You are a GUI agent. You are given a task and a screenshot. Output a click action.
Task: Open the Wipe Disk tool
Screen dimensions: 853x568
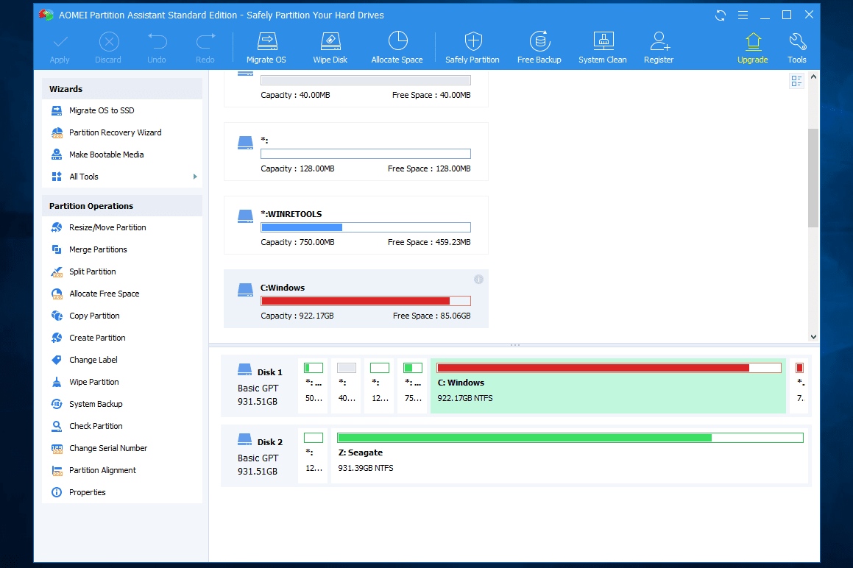(x=330, y=48)
